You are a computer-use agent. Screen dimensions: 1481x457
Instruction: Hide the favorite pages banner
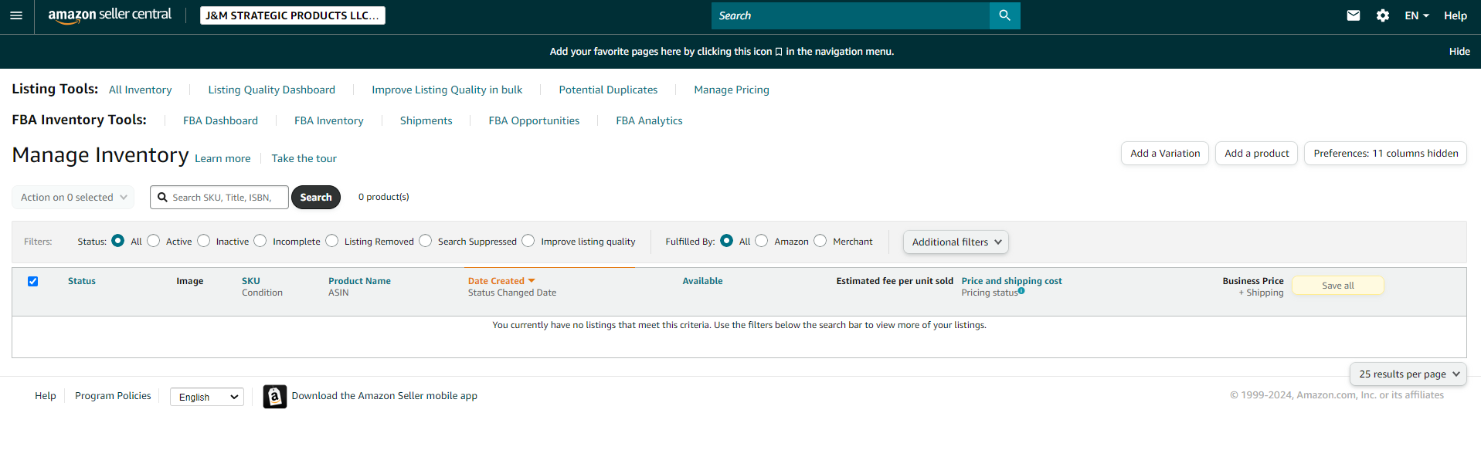click(x=1459, y=52)
